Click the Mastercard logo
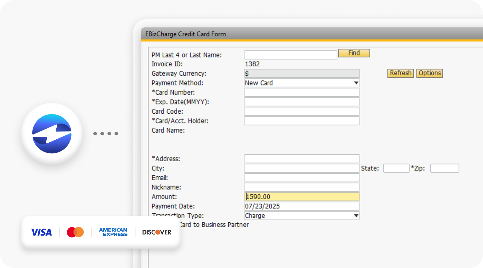The height and width of the screenshot is (268, 483). [x=75, y=232]
